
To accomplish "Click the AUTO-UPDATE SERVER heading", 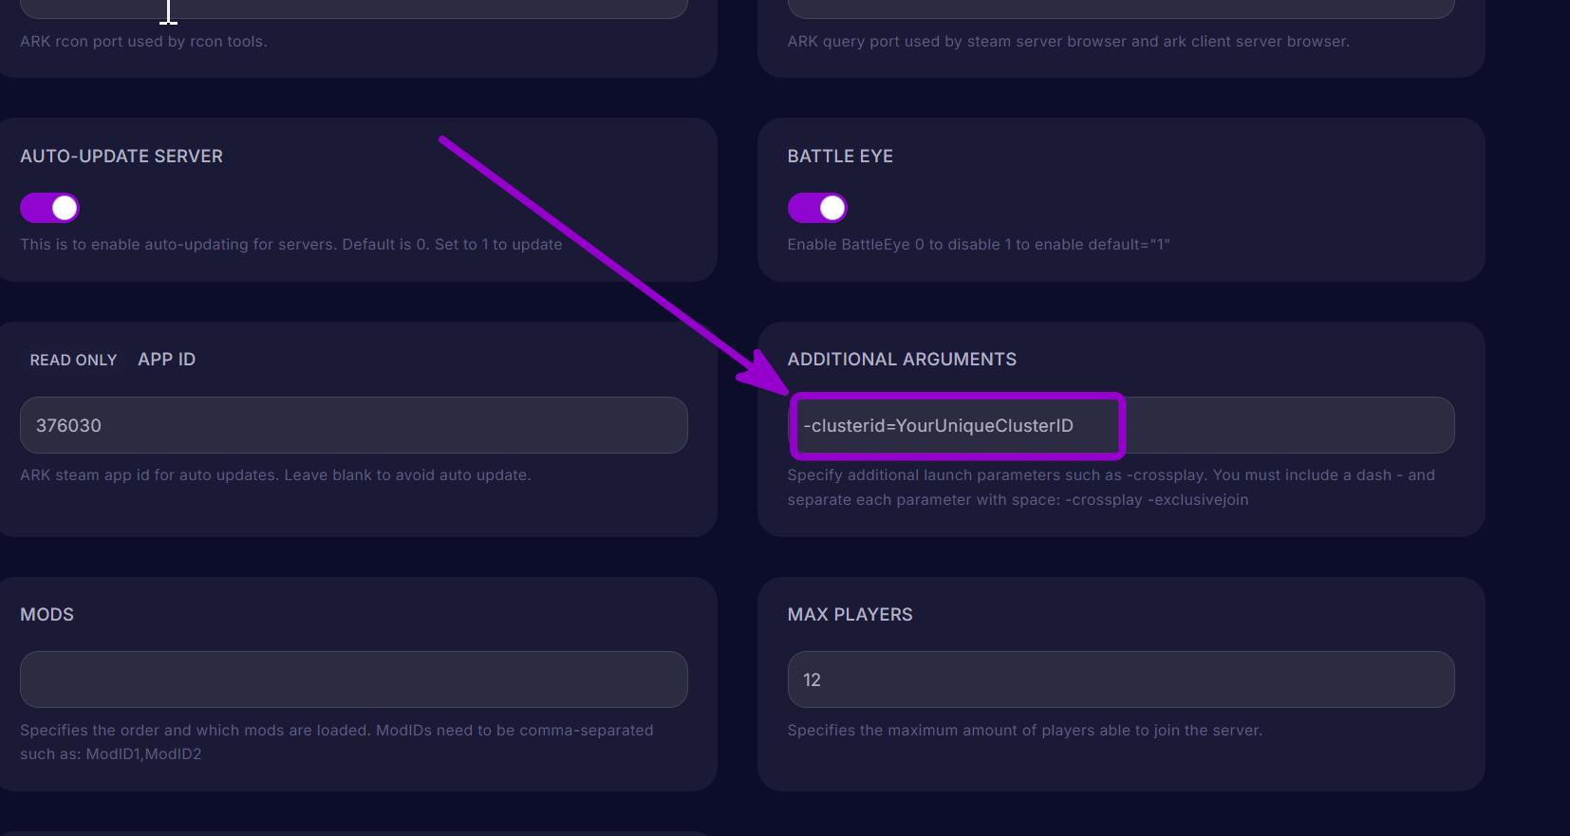I will coord(121,157).
